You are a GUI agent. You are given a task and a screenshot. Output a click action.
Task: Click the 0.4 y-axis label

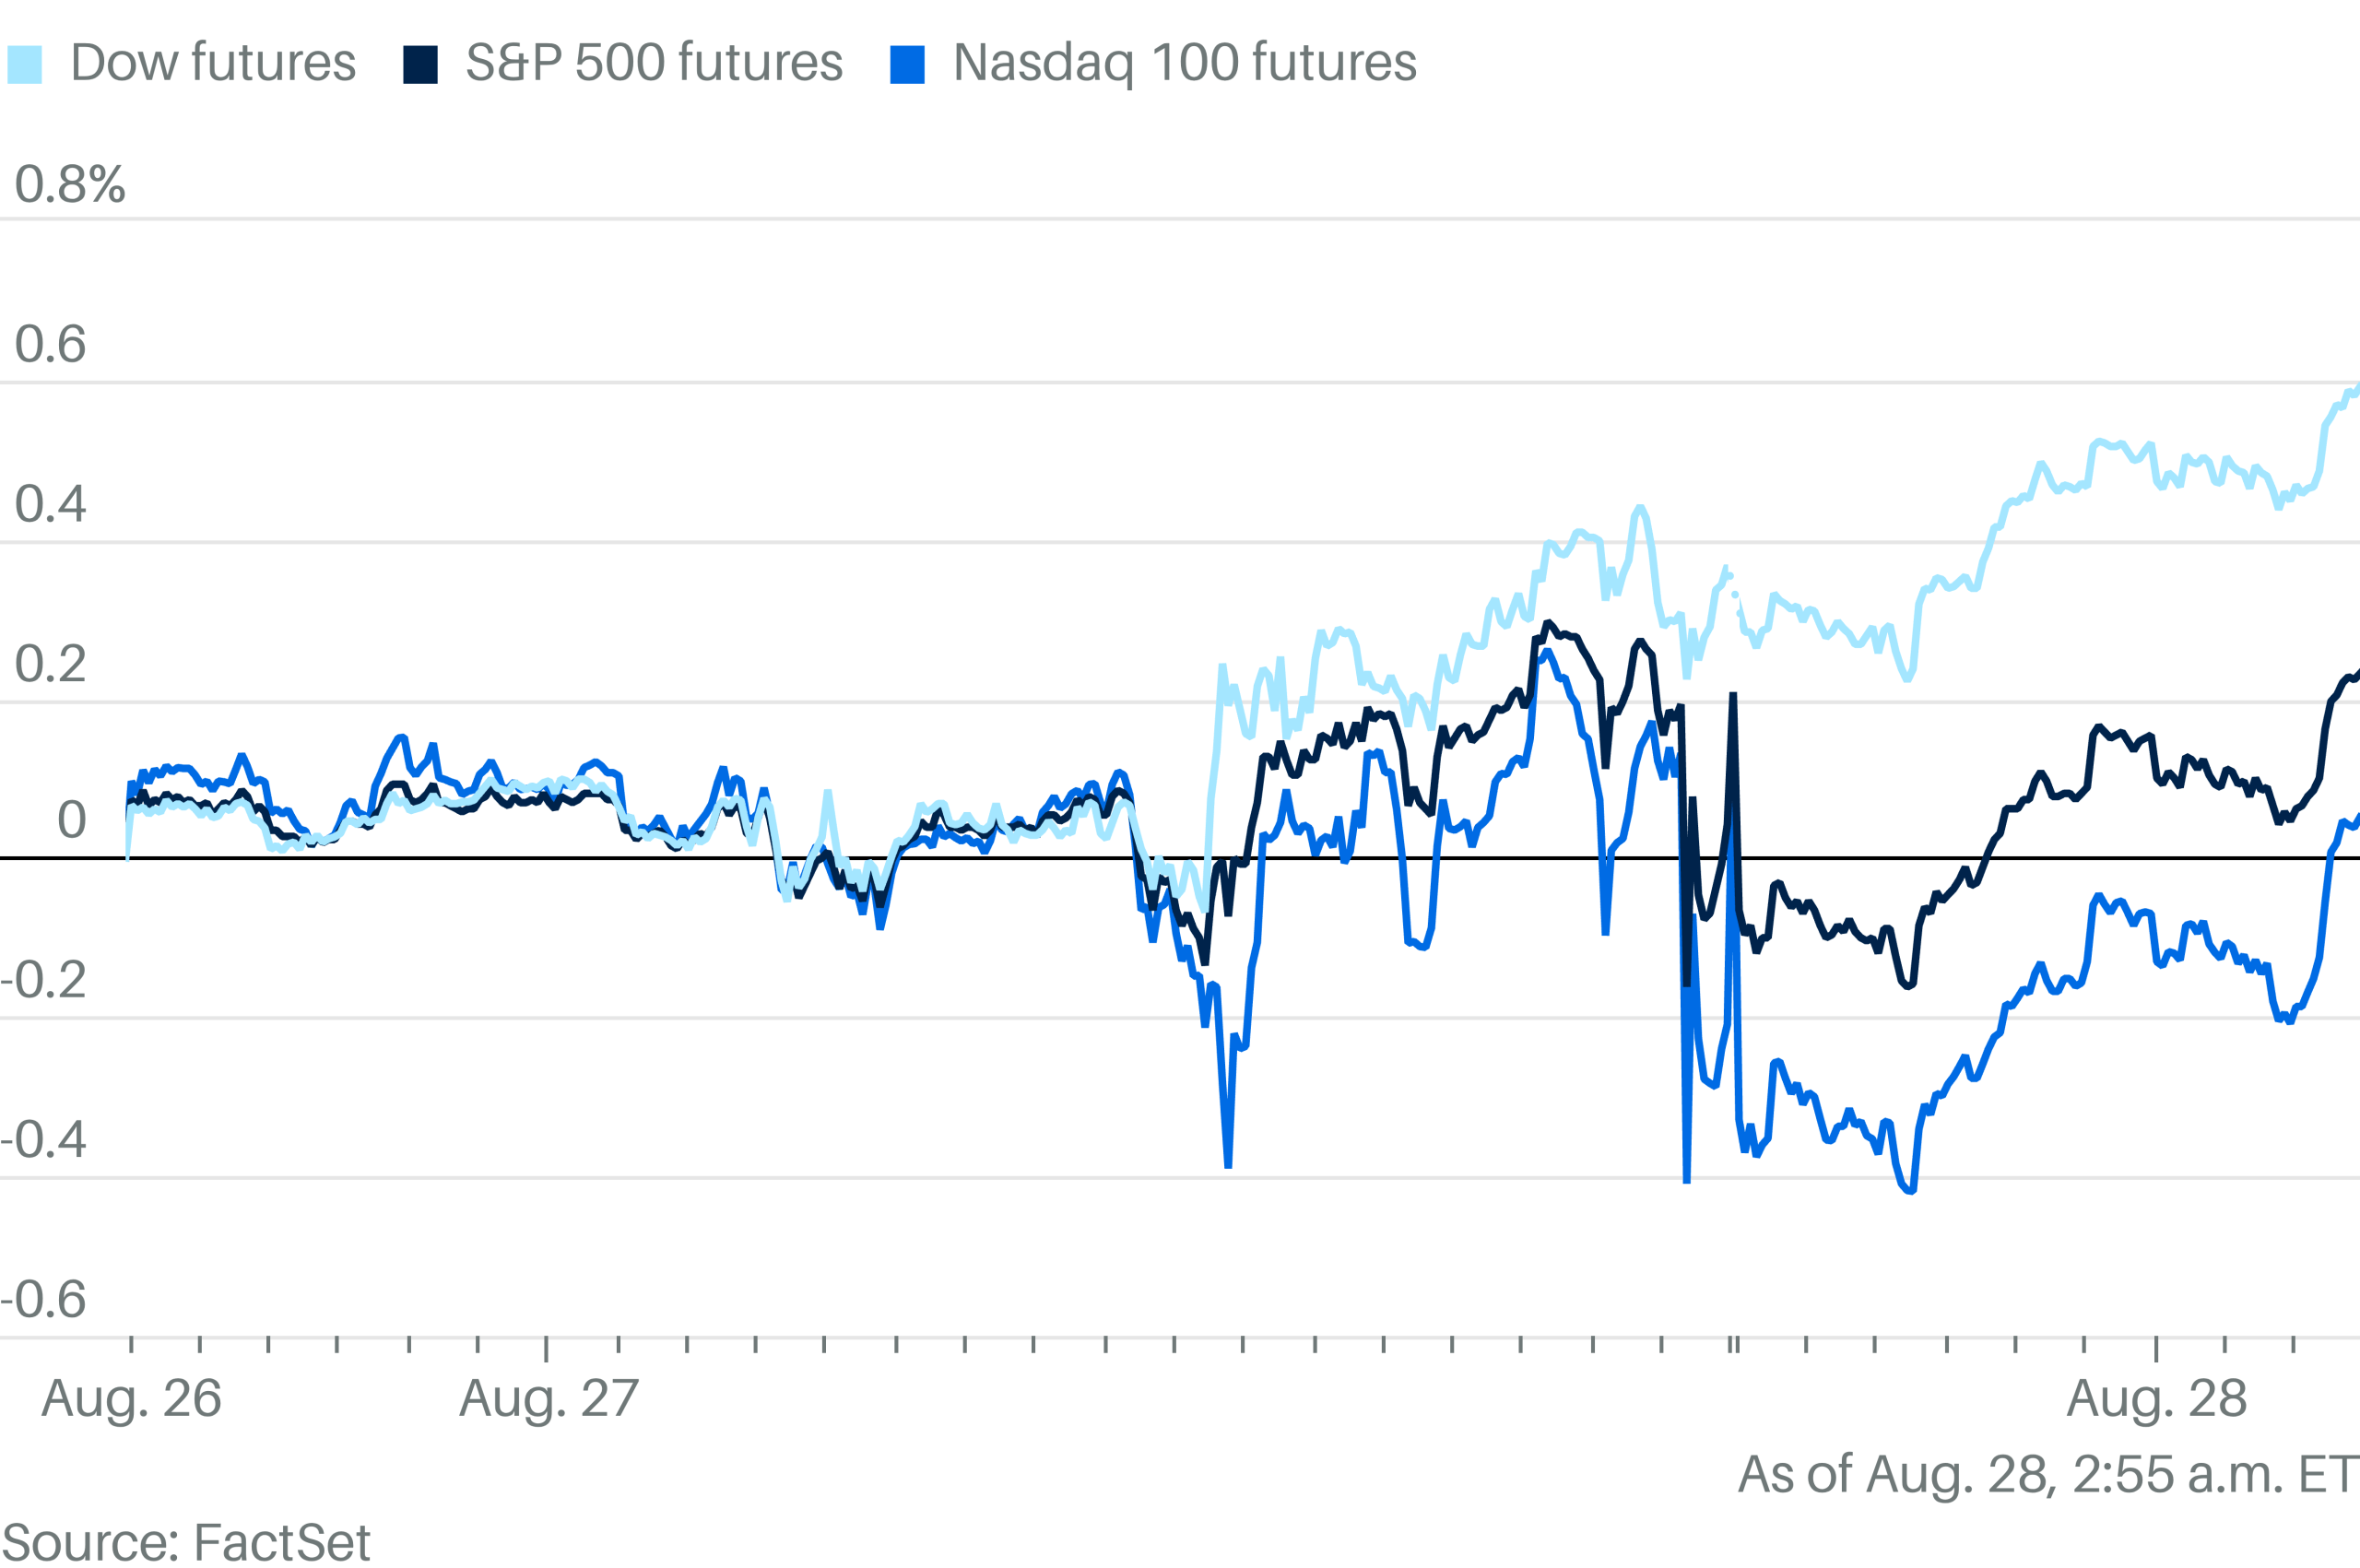[x=50, y=503]
